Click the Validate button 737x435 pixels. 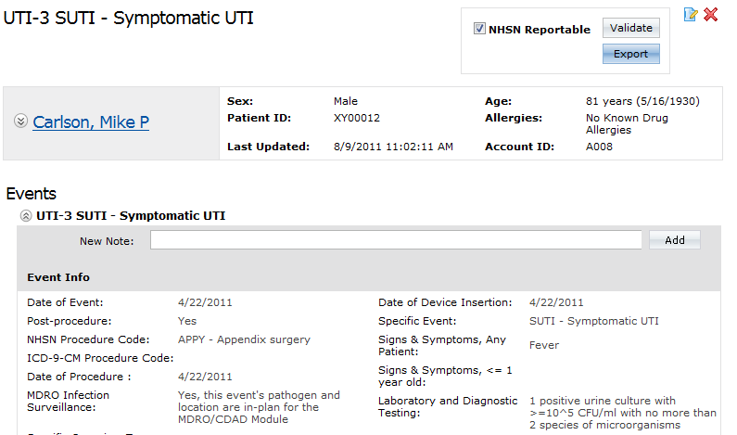pos(630,28)
